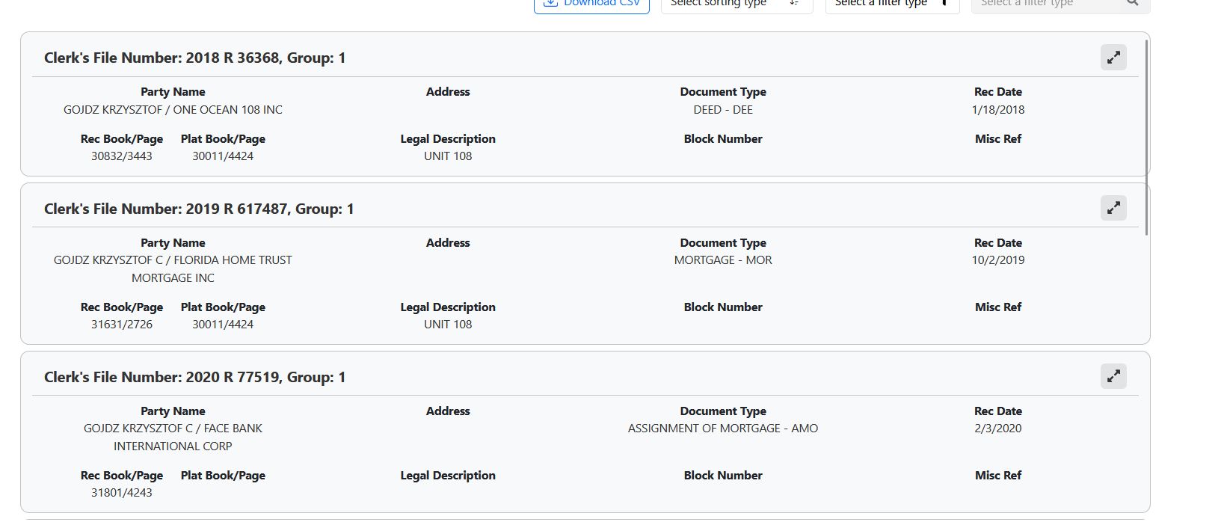Click UNIT 108 in the 2019 mortgage record
The height and width of the screenshot is (528, 1221).
[x=448, y=325]
